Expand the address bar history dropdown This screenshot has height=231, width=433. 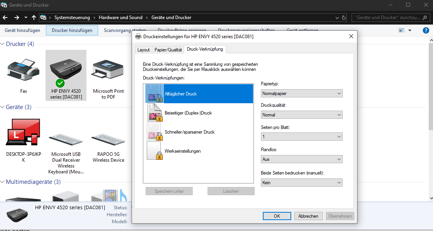(337, 18)
